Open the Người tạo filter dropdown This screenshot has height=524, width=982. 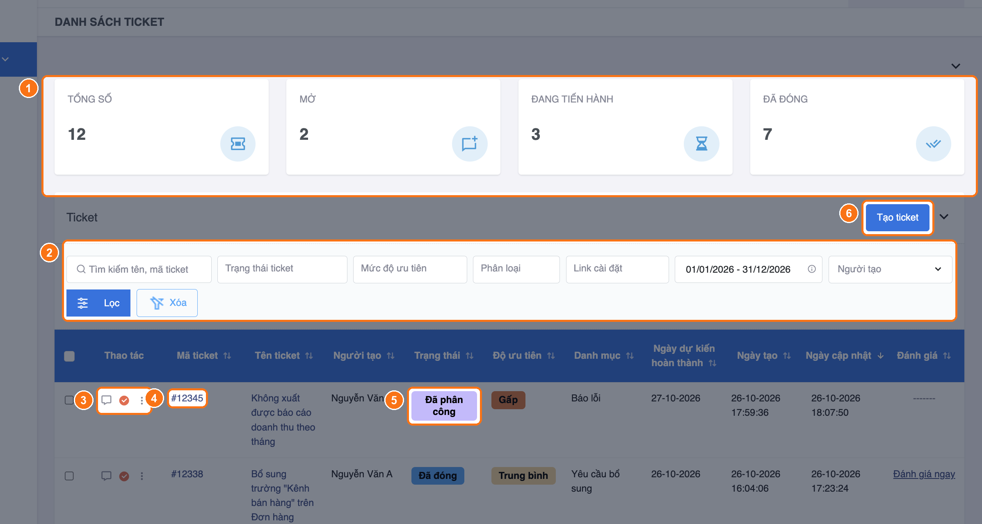[890, 269]
